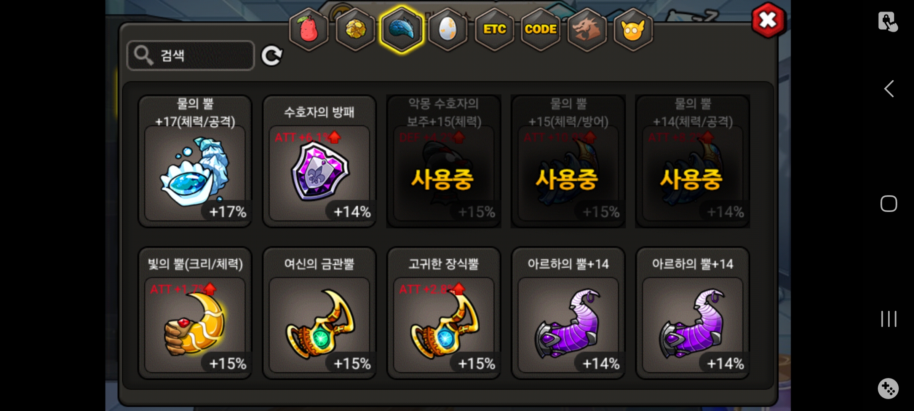Image resolution: width=914 pixels, height=411 pixels.
Task: Open the yellow horned mask tab
Action: point(633,29)
